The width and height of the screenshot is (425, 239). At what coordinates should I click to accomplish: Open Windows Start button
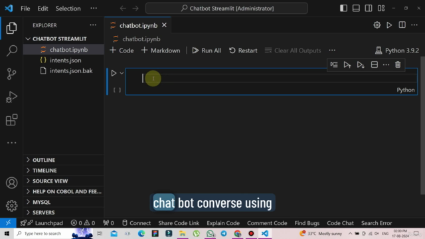point(7,233)
